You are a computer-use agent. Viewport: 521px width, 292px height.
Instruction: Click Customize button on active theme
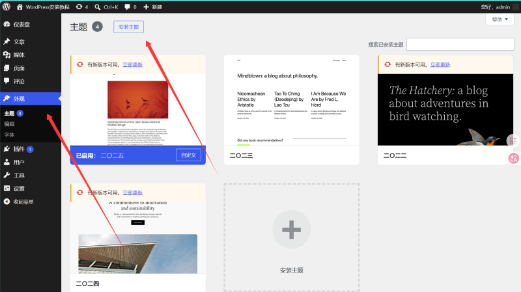tap(188, 155)
